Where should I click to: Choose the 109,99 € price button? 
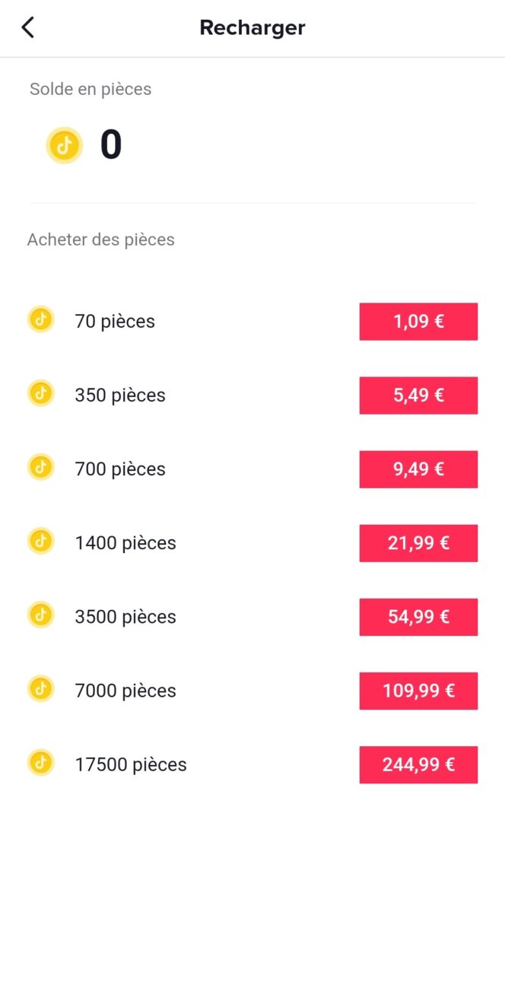pos(418,690)
